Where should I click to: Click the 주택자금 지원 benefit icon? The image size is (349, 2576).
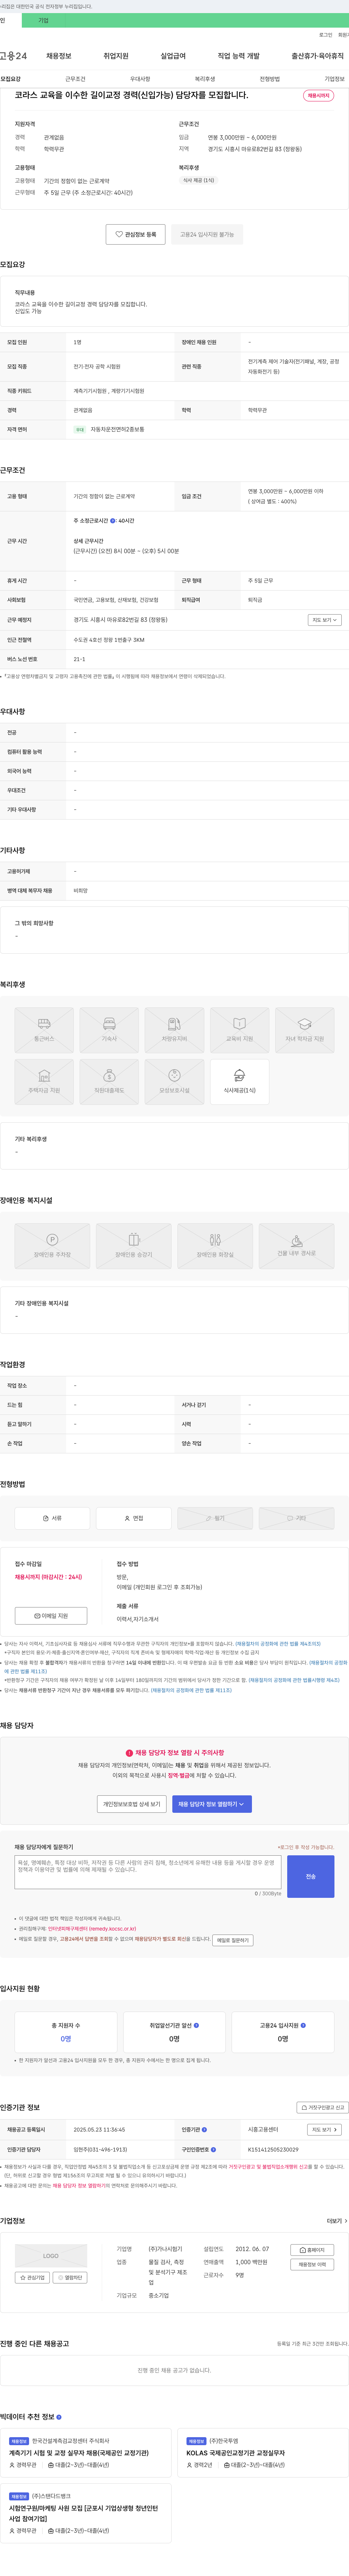point(44,1082)
